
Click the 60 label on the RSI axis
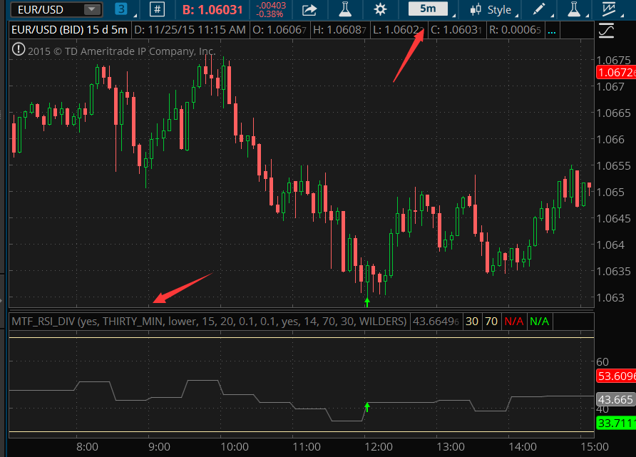coord(602,361)
